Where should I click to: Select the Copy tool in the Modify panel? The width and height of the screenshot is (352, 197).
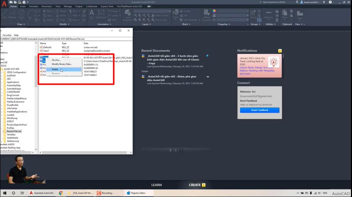click(x=47, y=15)
